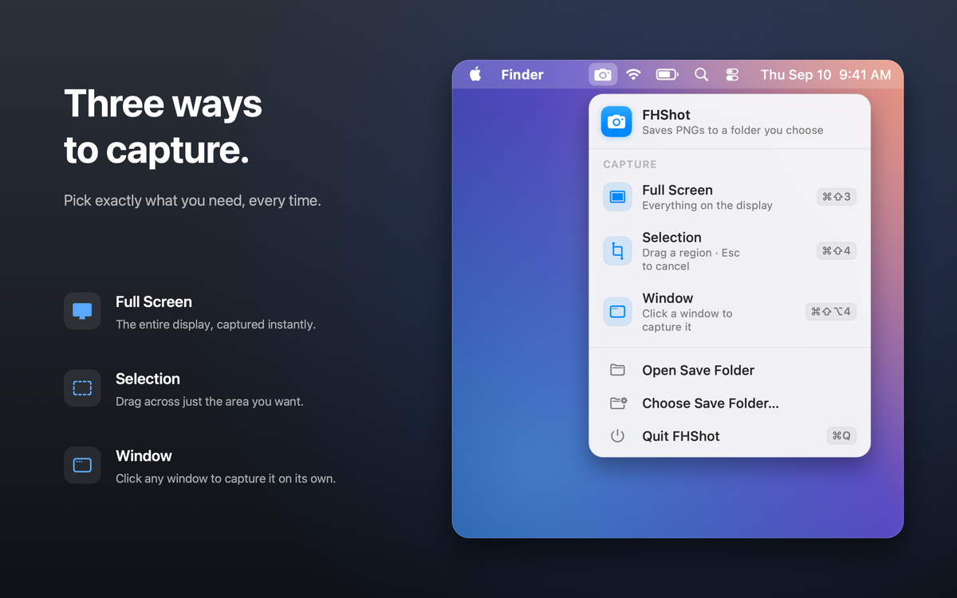
Task: Choose Full Screen capture in menu
Action: (730, 197)
